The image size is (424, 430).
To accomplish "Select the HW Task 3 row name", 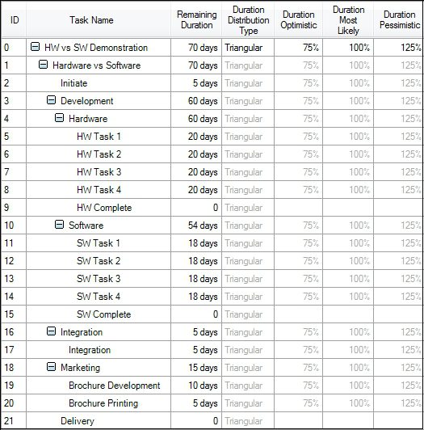I will pyautogui.click(x=99, y=172).
